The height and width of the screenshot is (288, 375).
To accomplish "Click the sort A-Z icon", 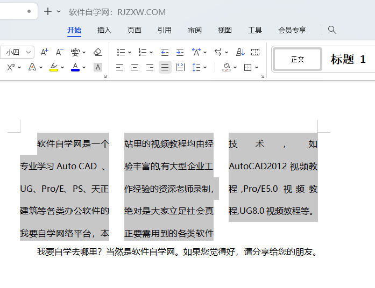I will (240, 52).
